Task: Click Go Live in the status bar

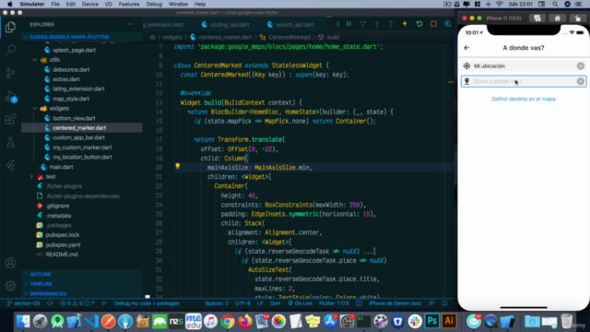Action: coord(301,303)
